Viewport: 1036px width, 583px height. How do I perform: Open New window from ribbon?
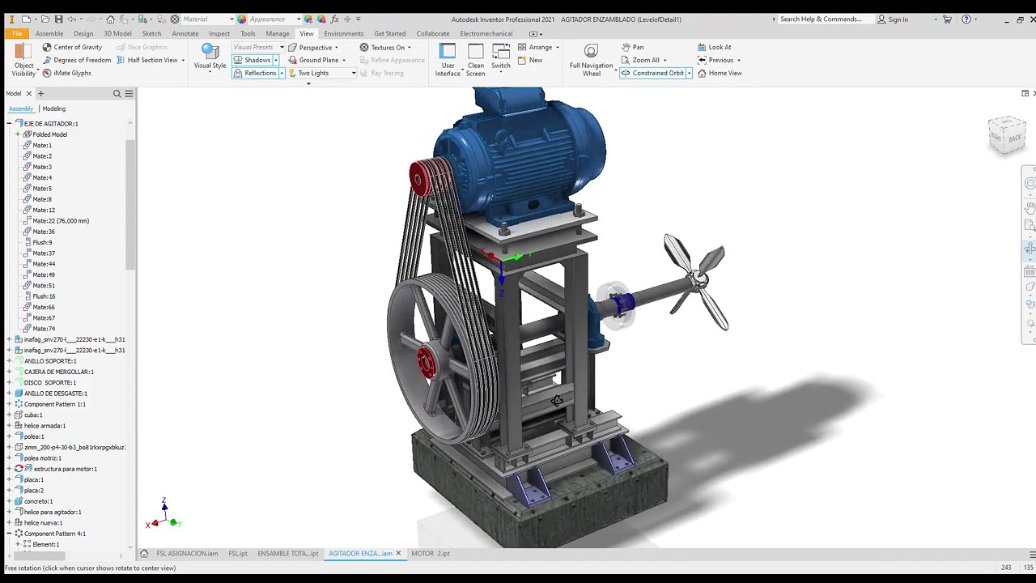coord(530,60)
